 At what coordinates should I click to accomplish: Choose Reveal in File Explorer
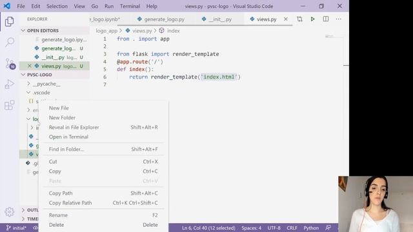[103, 128]
